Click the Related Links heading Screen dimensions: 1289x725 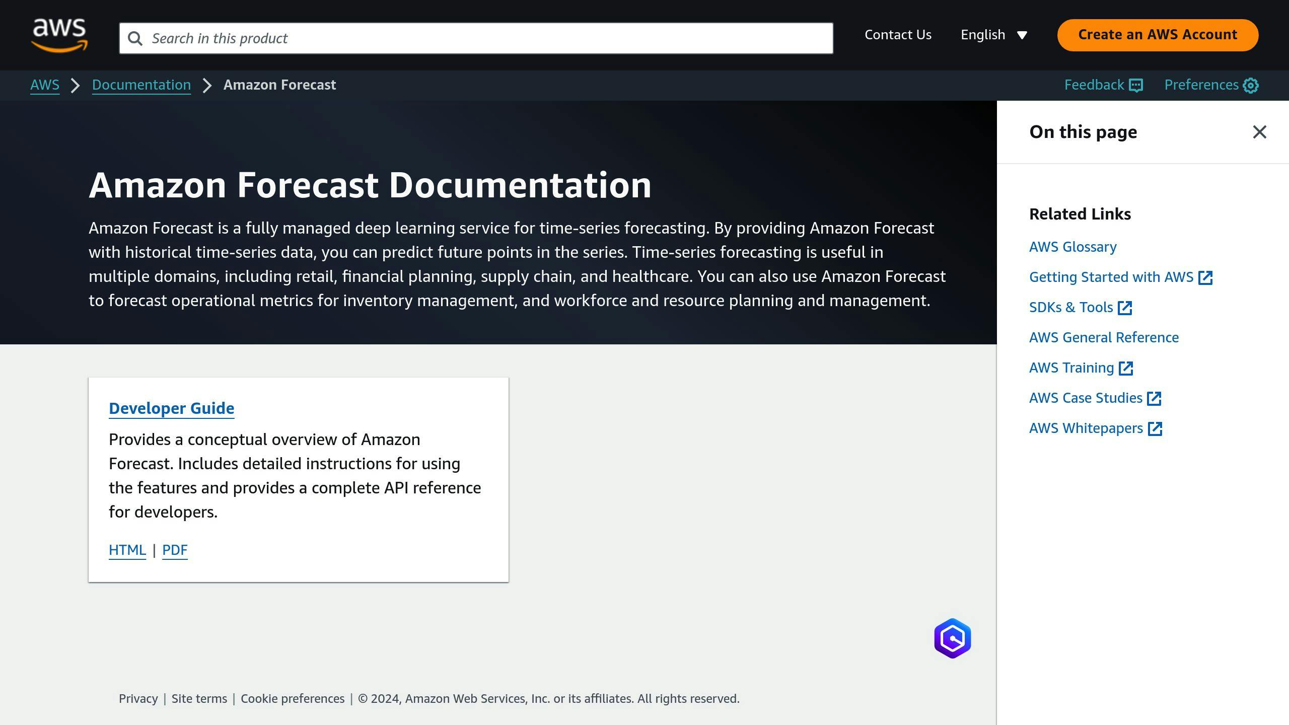pyautogui.click(x=1080, y=214)
